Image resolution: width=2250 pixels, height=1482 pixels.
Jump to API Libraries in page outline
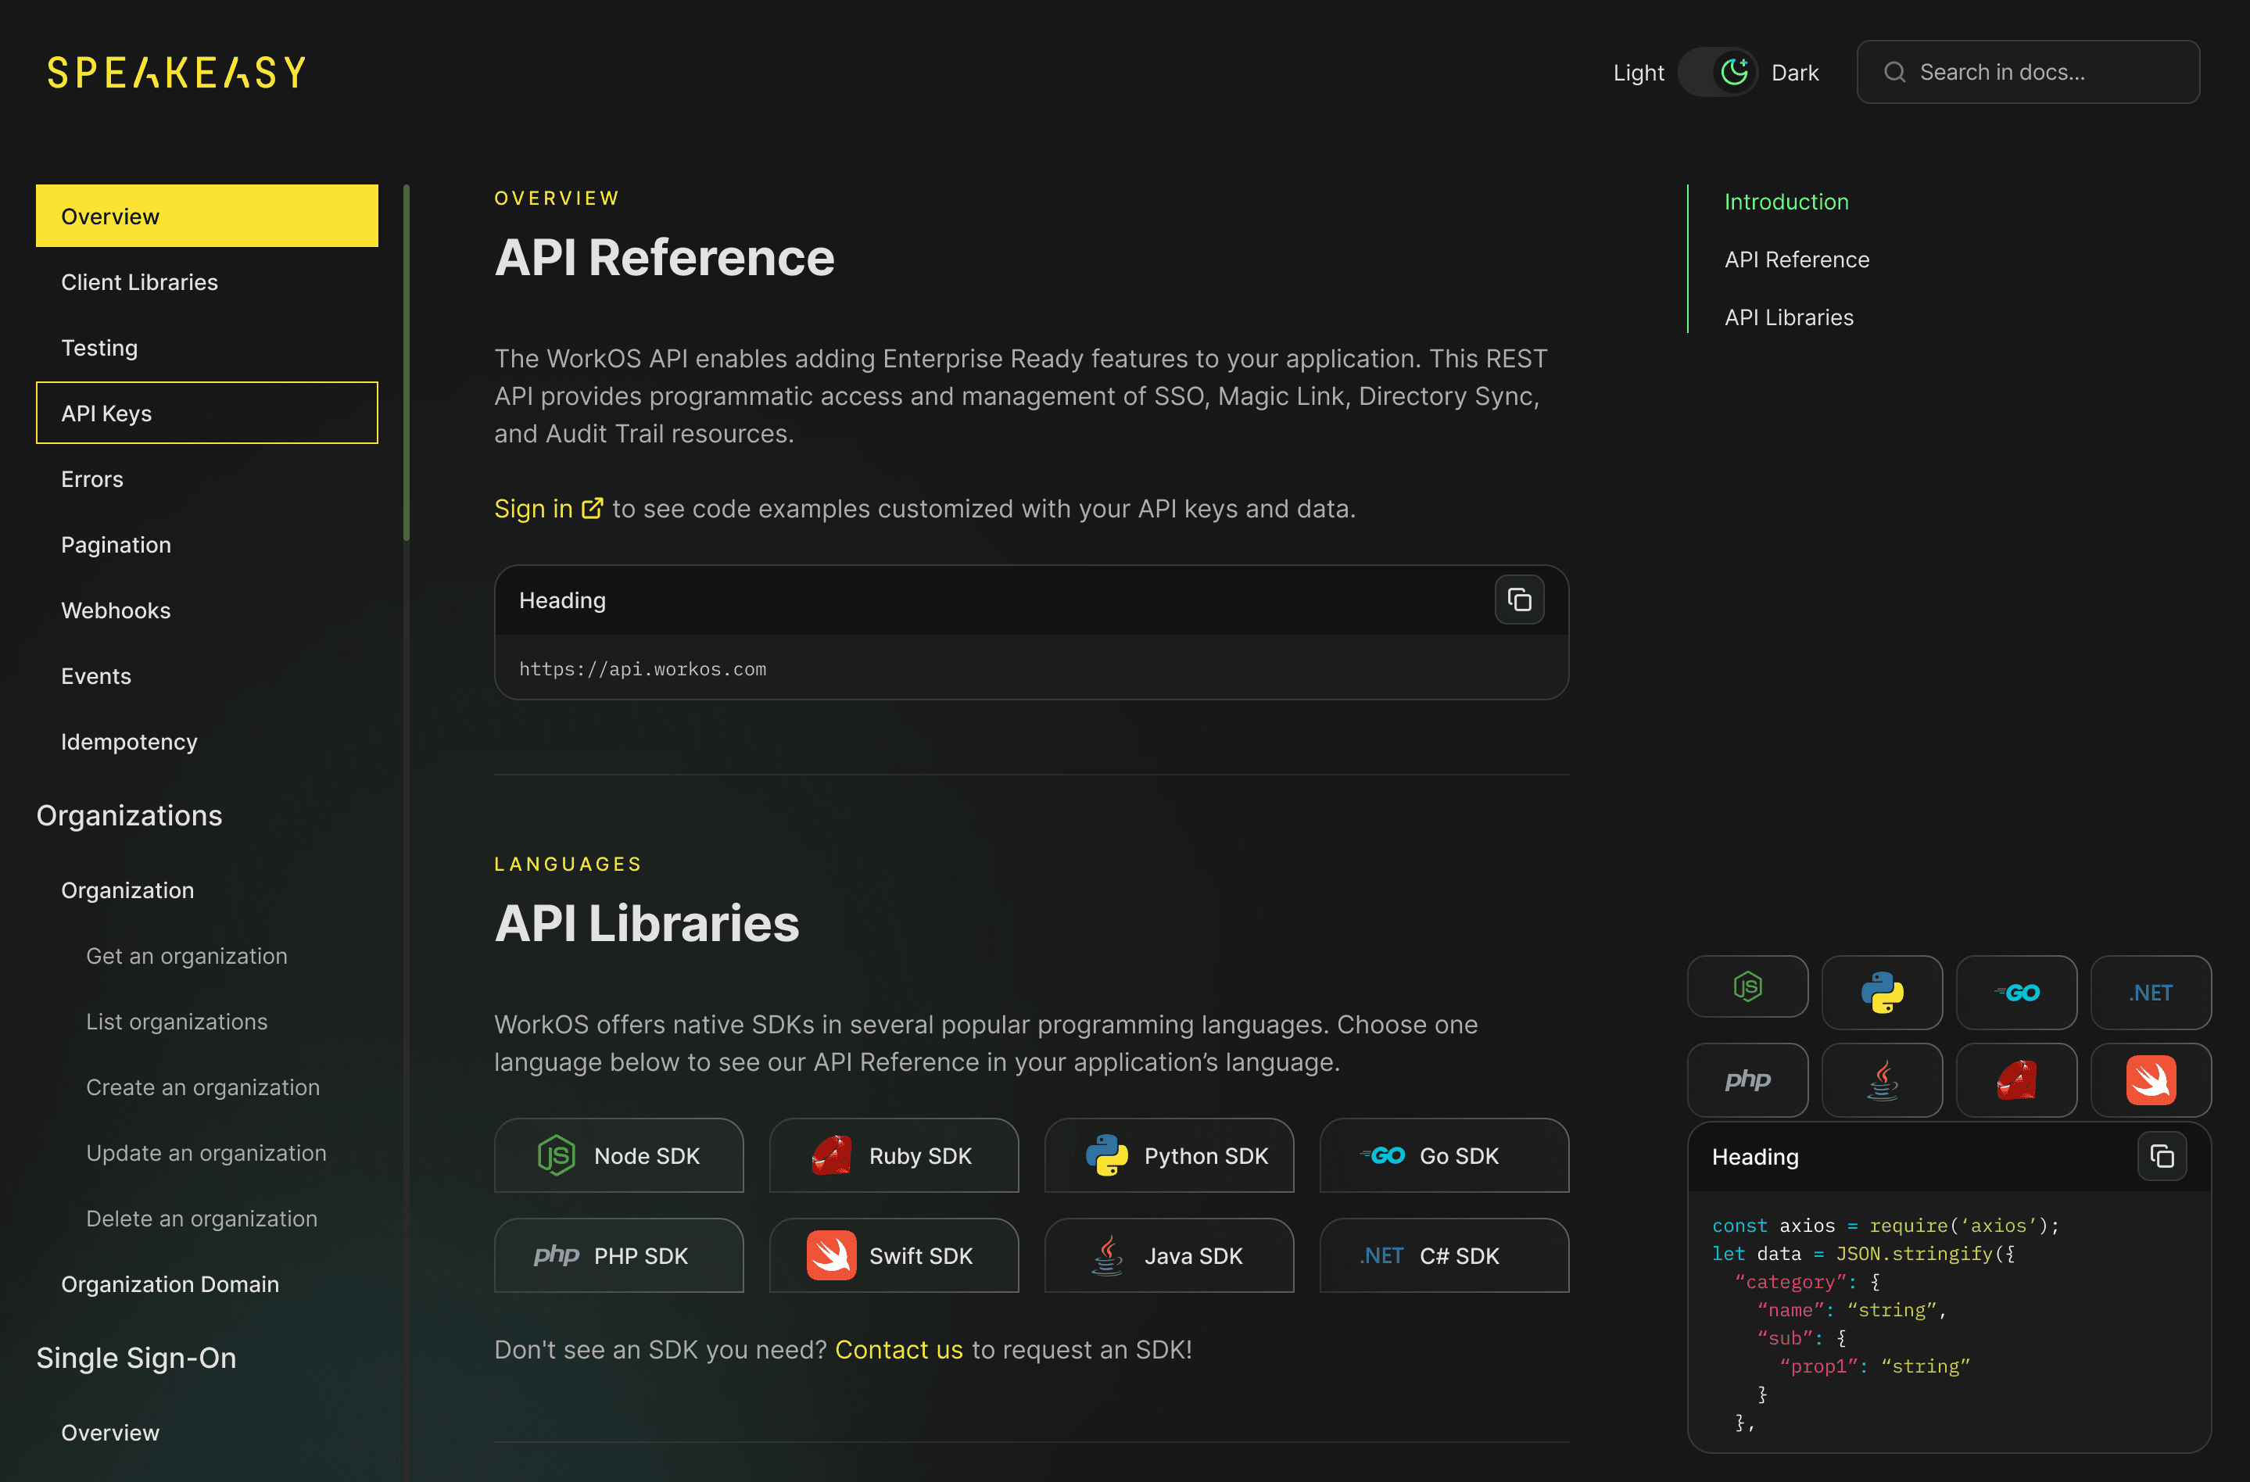1789,317
